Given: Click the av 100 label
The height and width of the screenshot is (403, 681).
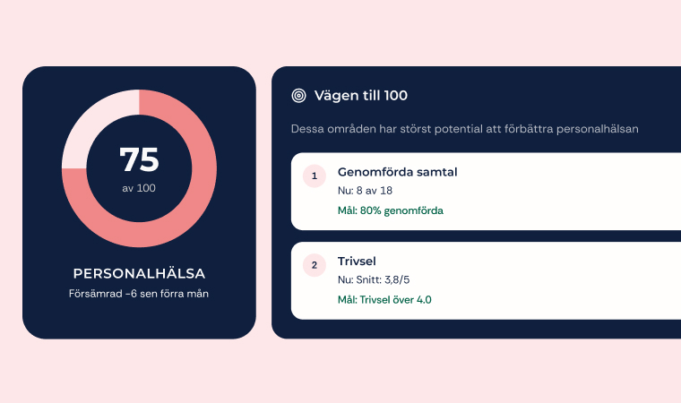Looking at the screenshot, I should [x=139, y=188].
